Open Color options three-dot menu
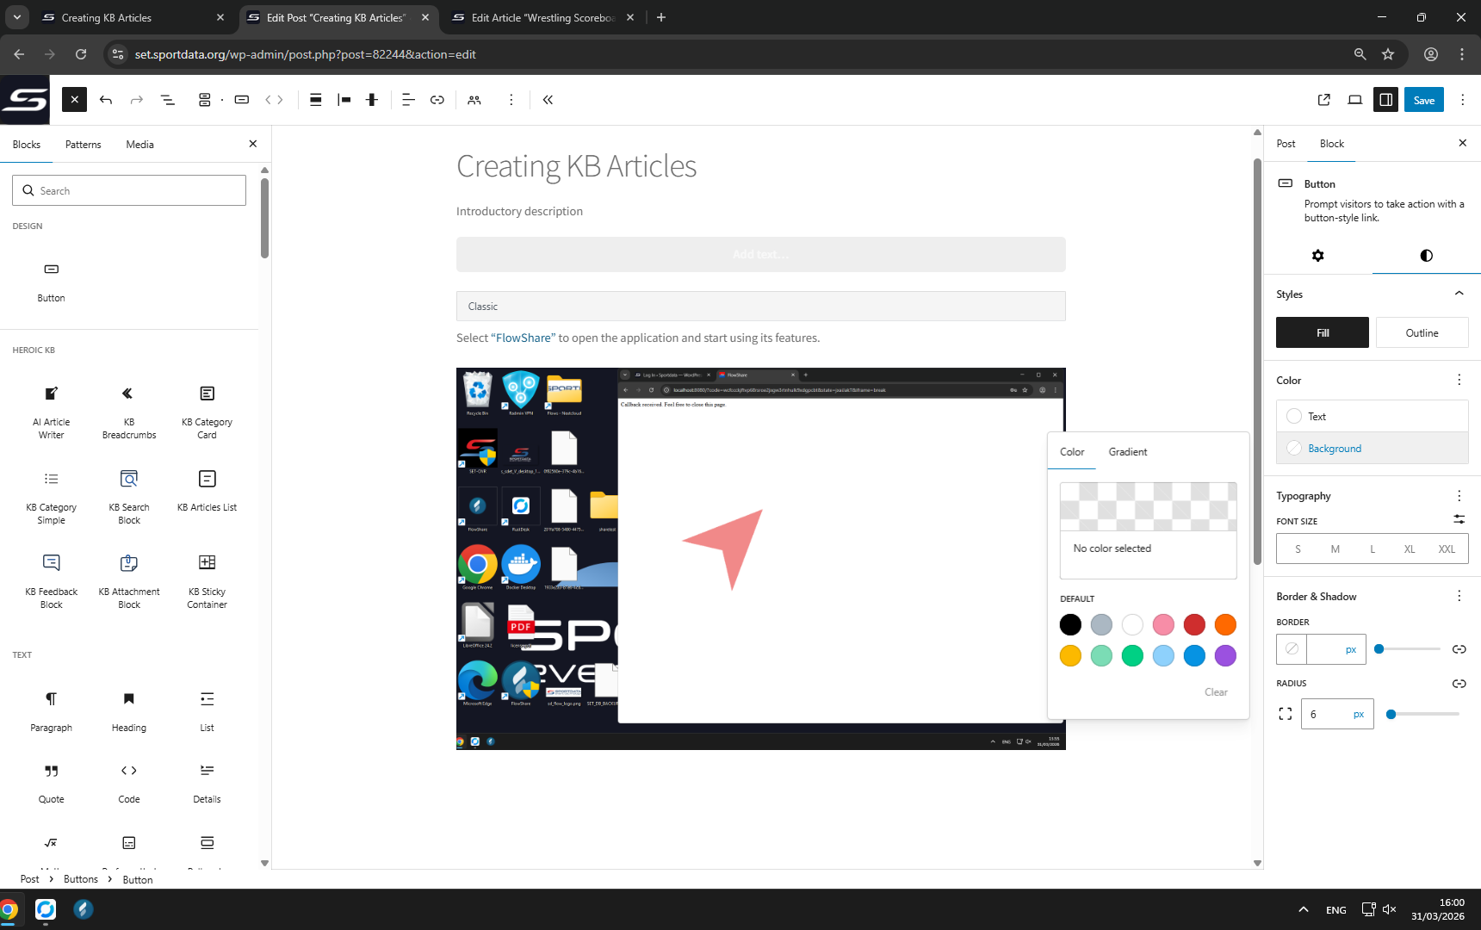This screenshot has height=930, width=1481. pyautogui.click(x=1459, y=380)
